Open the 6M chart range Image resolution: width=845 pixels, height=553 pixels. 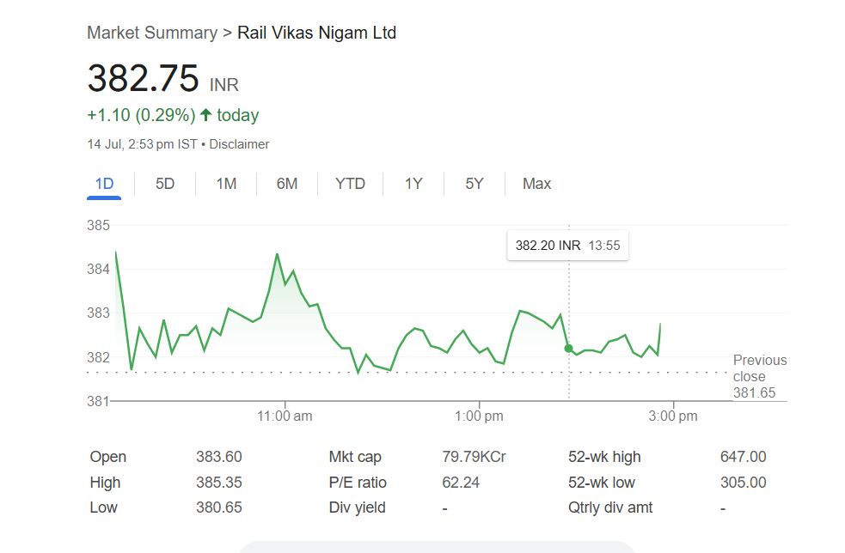coord(287,184)
